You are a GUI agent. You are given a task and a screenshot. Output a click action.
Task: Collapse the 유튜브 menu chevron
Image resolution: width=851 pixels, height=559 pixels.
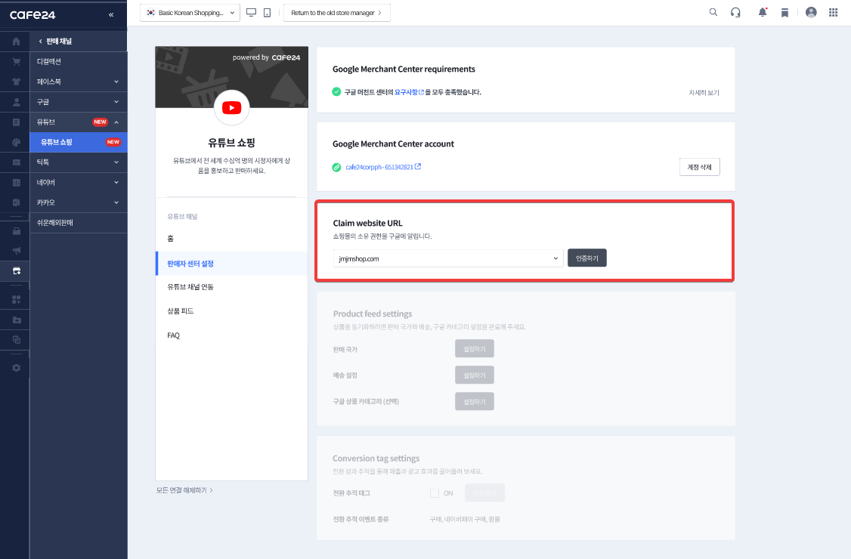pos(116,122)
